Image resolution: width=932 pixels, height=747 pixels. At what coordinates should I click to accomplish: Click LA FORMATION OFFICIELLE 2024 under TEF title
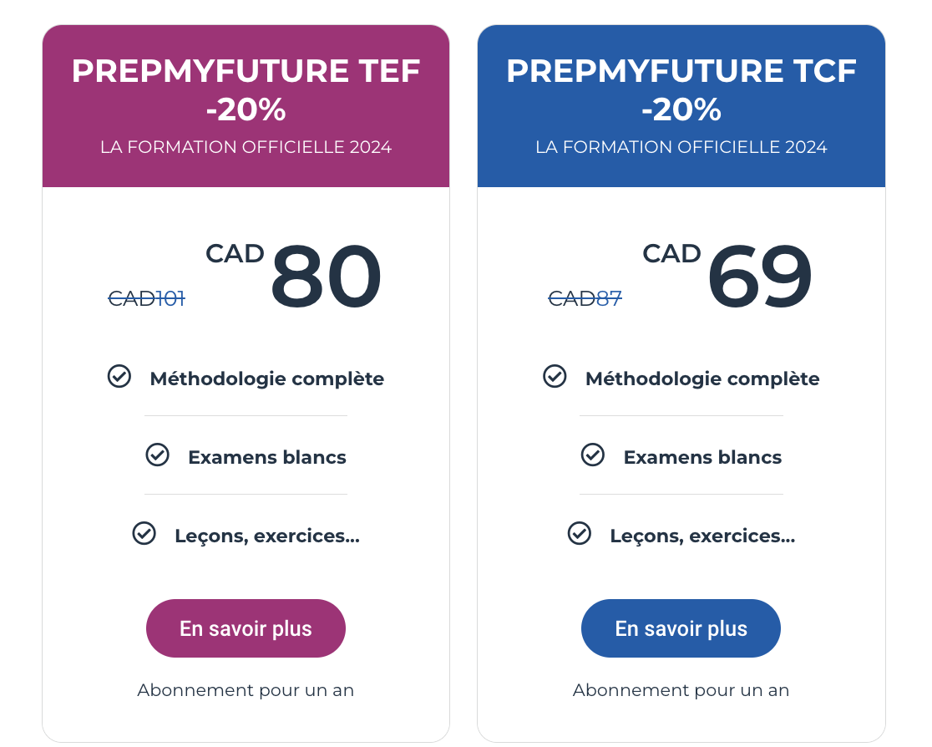246,146
